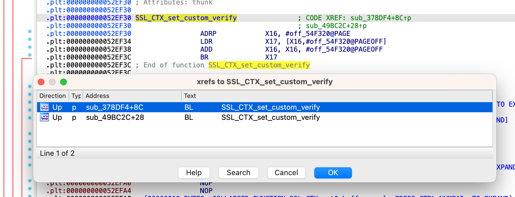Click operand [X16,#off_54F320@PAGEOFF]
515x197 pixels.
(x=336, y=42)
